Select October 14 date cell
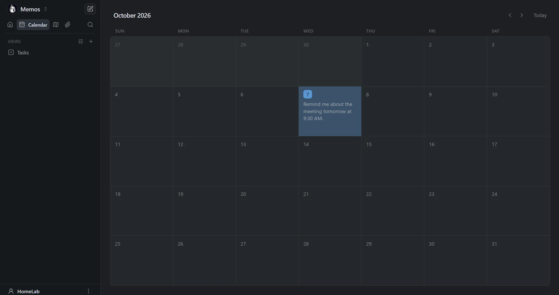The height and width of the screenshot is (295, 559). pos(330,161)
